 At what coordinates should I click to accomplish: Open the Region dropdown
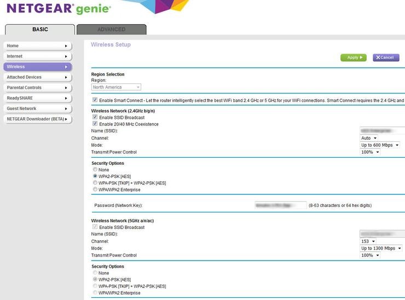[x=116, y=87]
